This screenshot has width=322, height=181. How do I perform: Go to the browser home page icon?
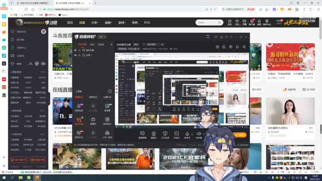(x=33, y=9)
